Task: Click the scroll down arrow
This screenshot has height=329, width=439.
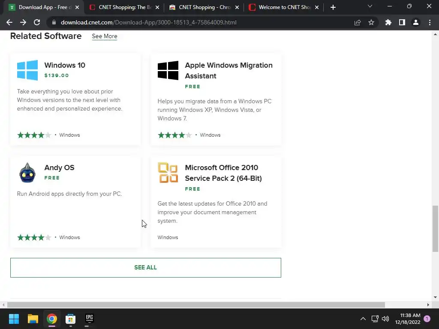Action: click(x=435, y=297)
